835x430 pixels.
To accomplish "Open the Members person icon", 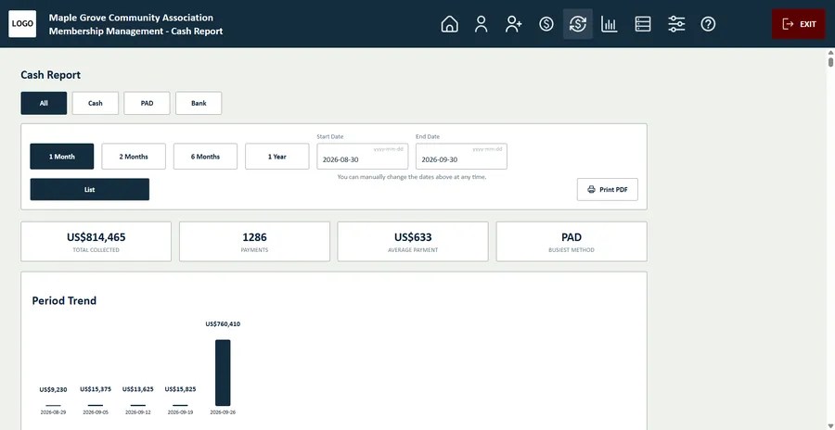I will pos(481,24).
